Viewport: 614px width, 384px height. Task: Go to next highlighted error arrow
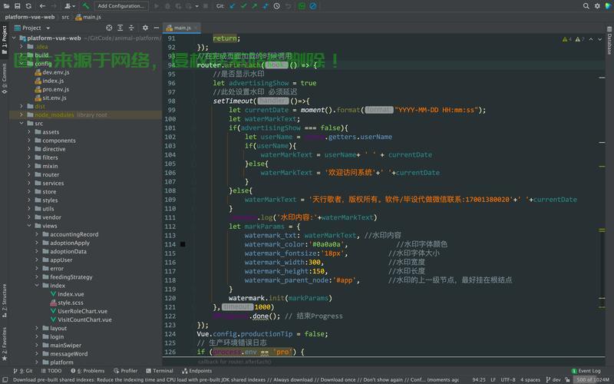(x=599, y=39)
